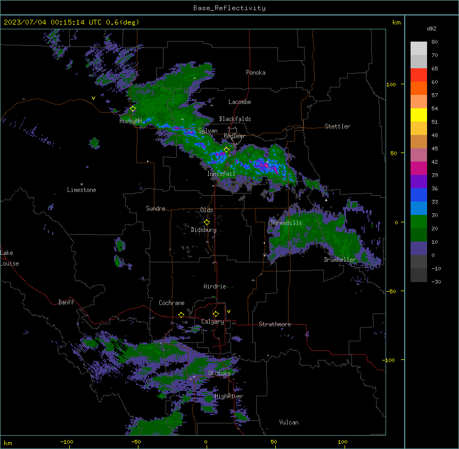Pick the red 60-65 dBZ legend swatch
The width and height of the screenshot is (459, 449).
tap(419, 75)
